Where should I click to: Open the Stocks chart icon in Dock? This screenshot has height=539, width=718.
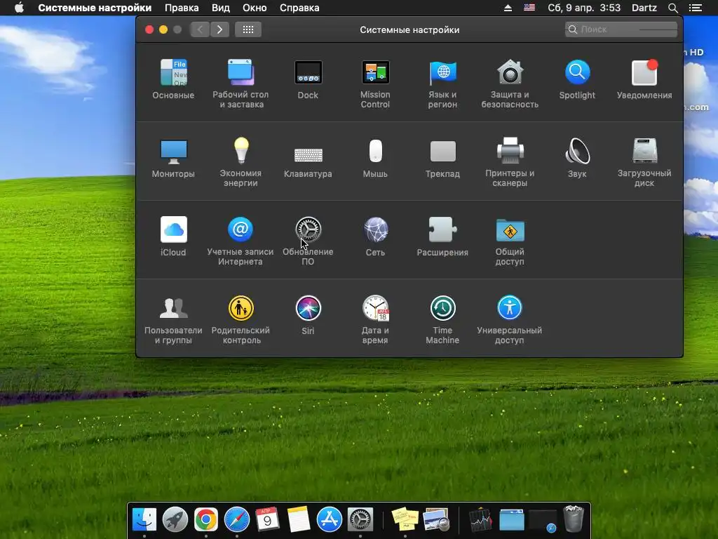click(480, 520)
